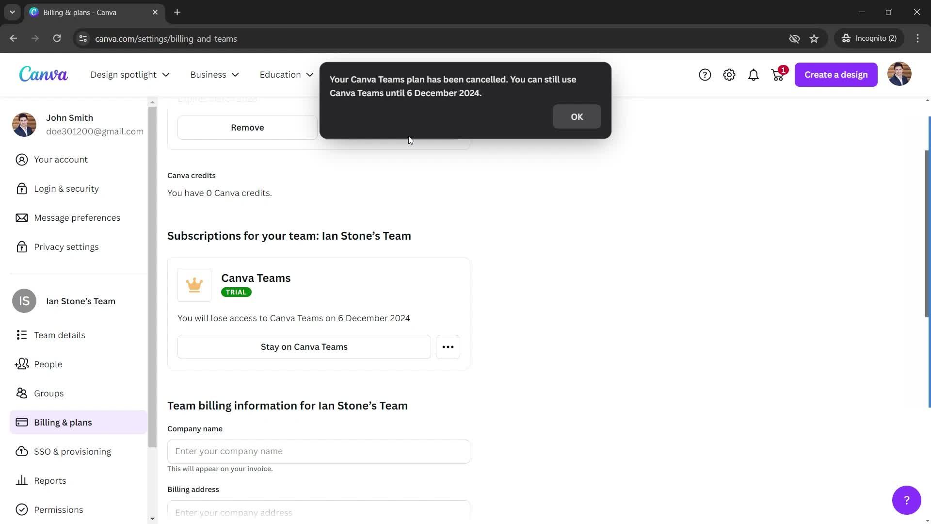Screen dimensions: 931x524
Task: Open Permissions in sidebar
Action: pyautogui.click(x=79, y=510)
